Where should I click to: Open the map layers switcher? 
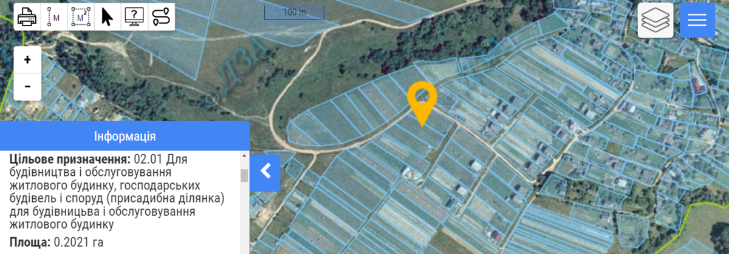pyautogui.click(x=655, y=20)
